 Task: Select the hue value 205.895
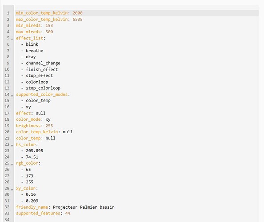click(35, 151)
